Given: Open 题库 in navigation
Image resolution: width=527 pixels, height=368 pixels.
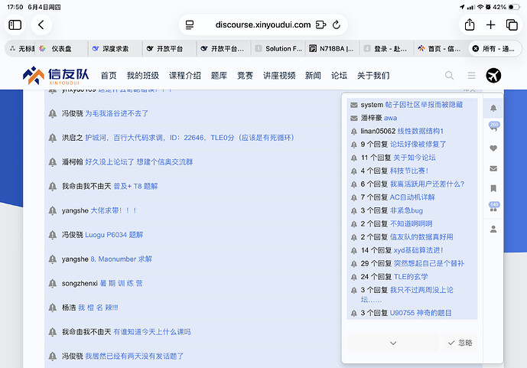Looking at the screenshot, I should click(x=219, y=76).
